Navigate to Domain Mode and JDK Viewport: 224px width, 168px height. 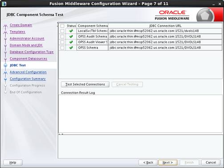[26, 45]
